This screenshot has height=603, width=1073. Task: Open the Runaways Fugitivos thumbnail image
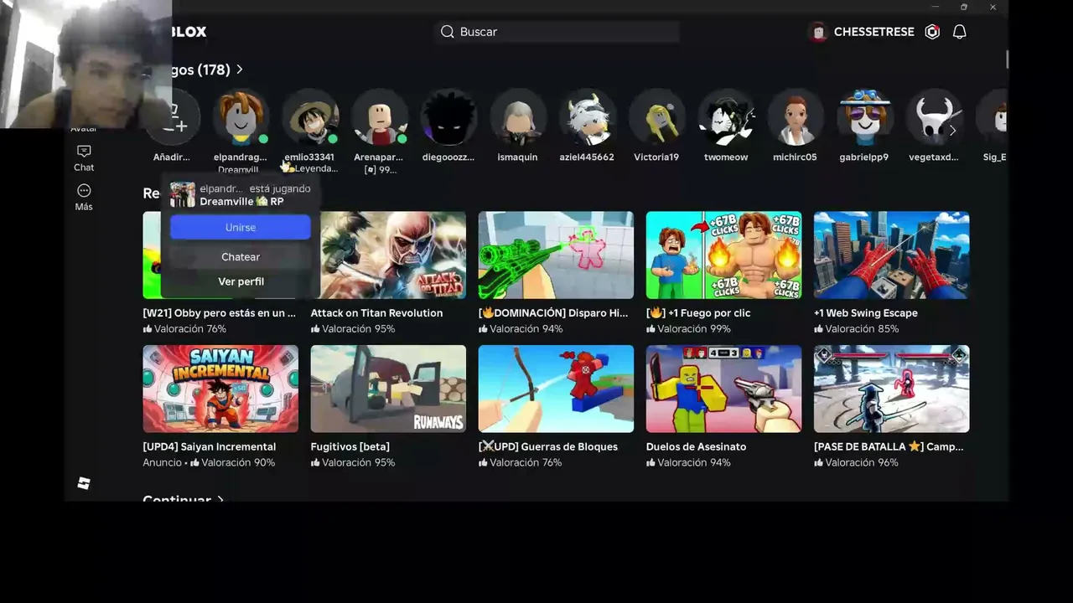(x=388, y=389)
